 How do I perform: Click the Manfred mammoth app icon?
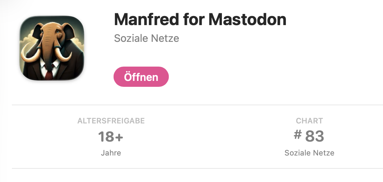tap(52, 48)
